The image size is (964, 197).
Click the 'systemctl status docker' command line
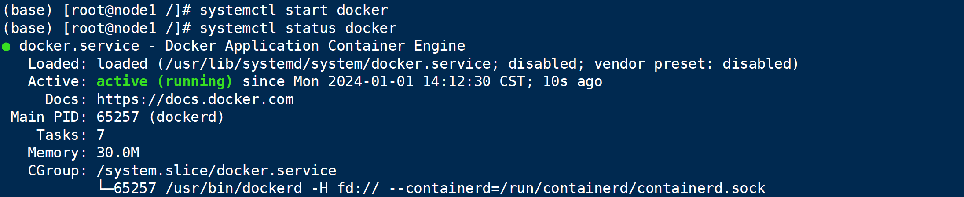(298, 28)
